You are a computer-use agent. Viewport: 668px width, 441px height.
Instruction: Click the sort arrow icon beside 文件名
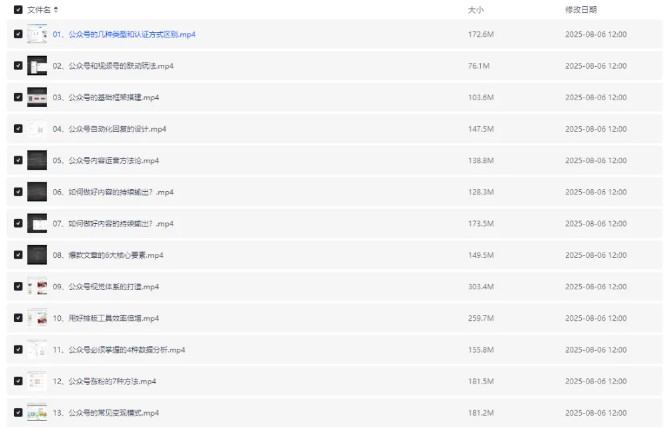point(56,10)
